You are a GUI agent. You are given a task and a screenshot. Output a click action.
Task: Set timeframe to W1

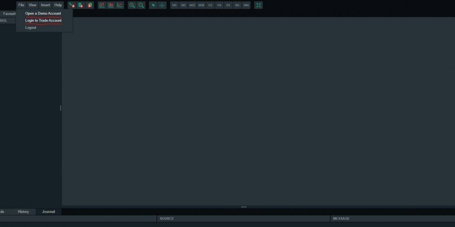pyautogui.click(x=237, y=5)
